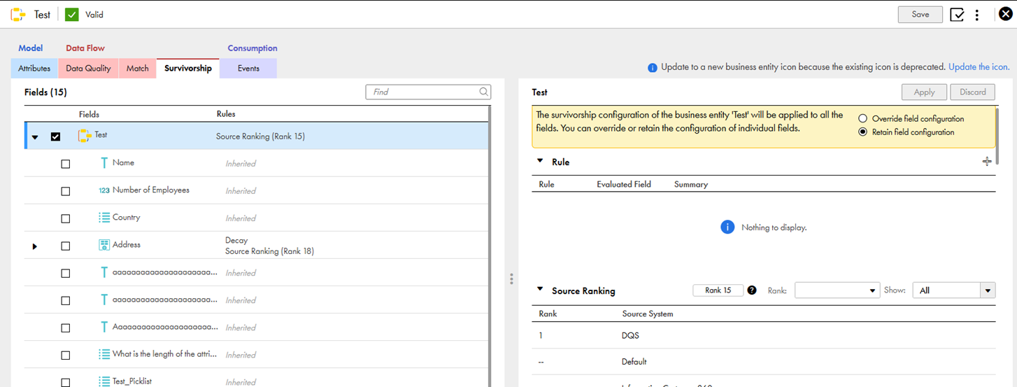This screenshot has height=387, width=1017.
Task: Collapse the Test entity tree node
Action: click(x=35, y=137)
